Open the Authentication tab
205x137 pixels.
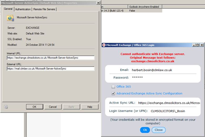23,9
